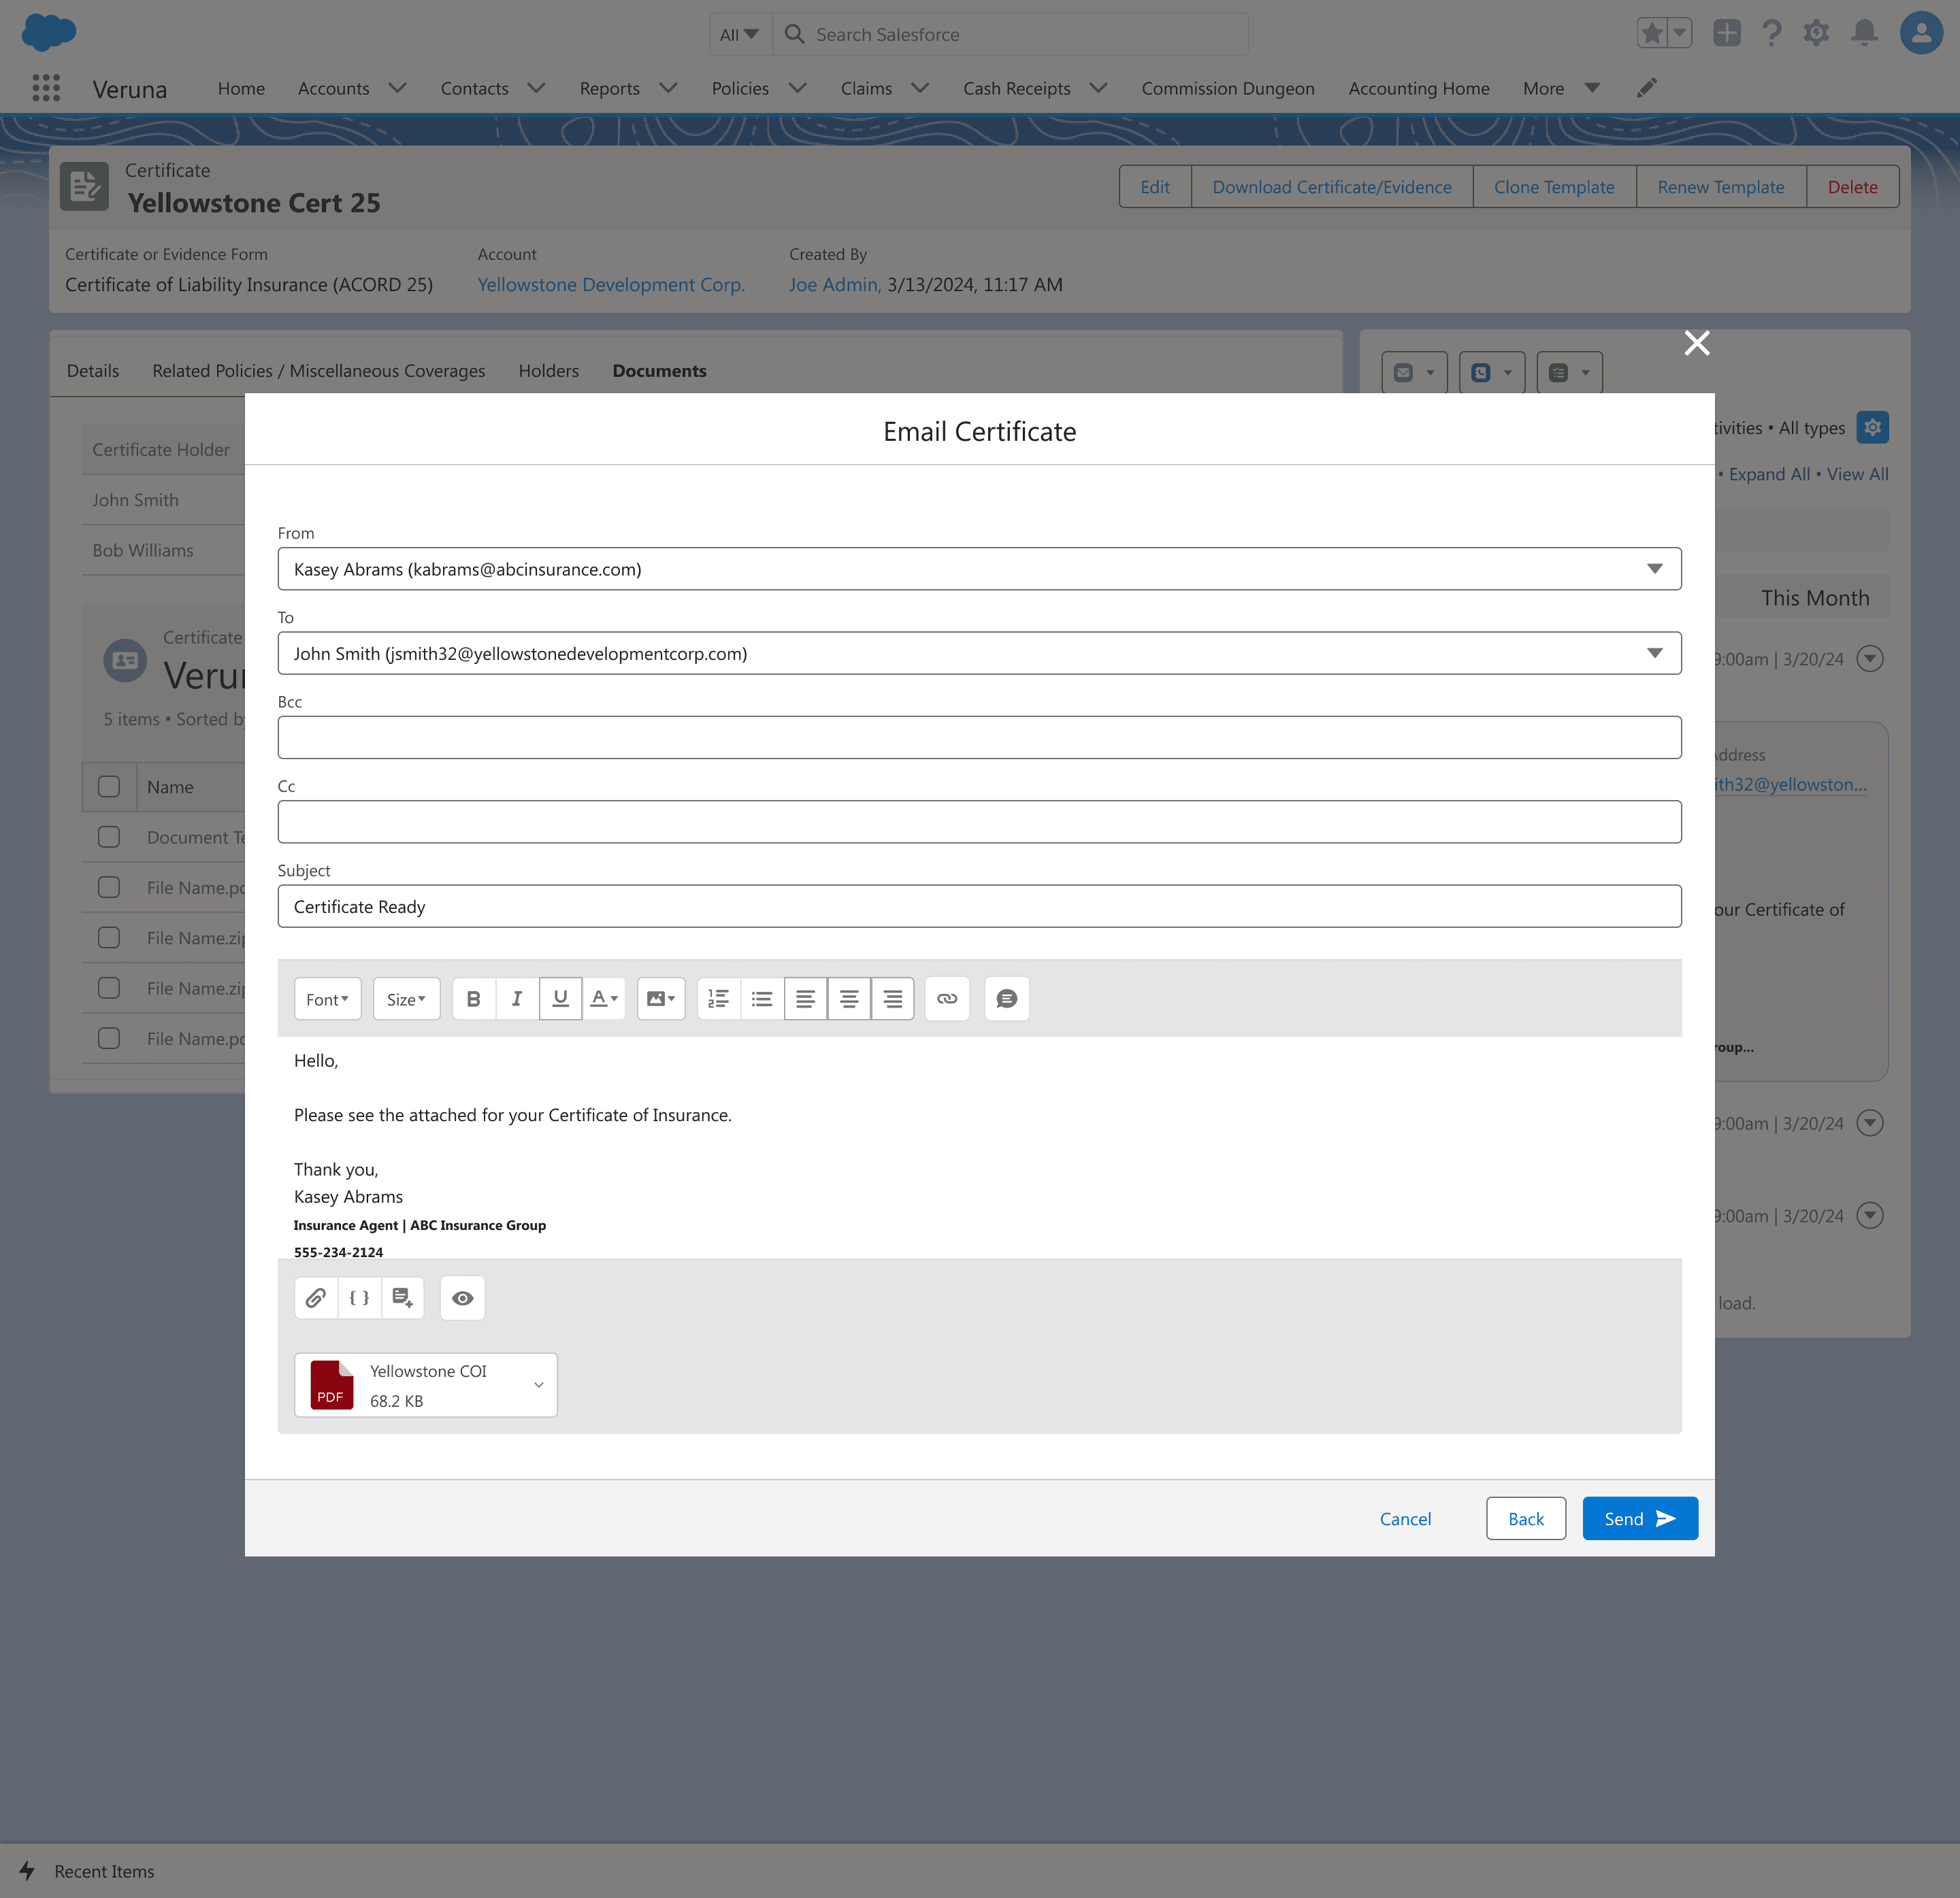Center-align the email text
Screen dimensions: 1960x1898
[849, 999]
